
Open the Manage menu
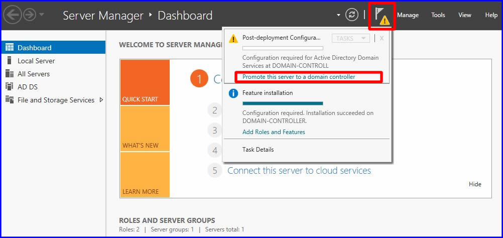coord(408,15)
